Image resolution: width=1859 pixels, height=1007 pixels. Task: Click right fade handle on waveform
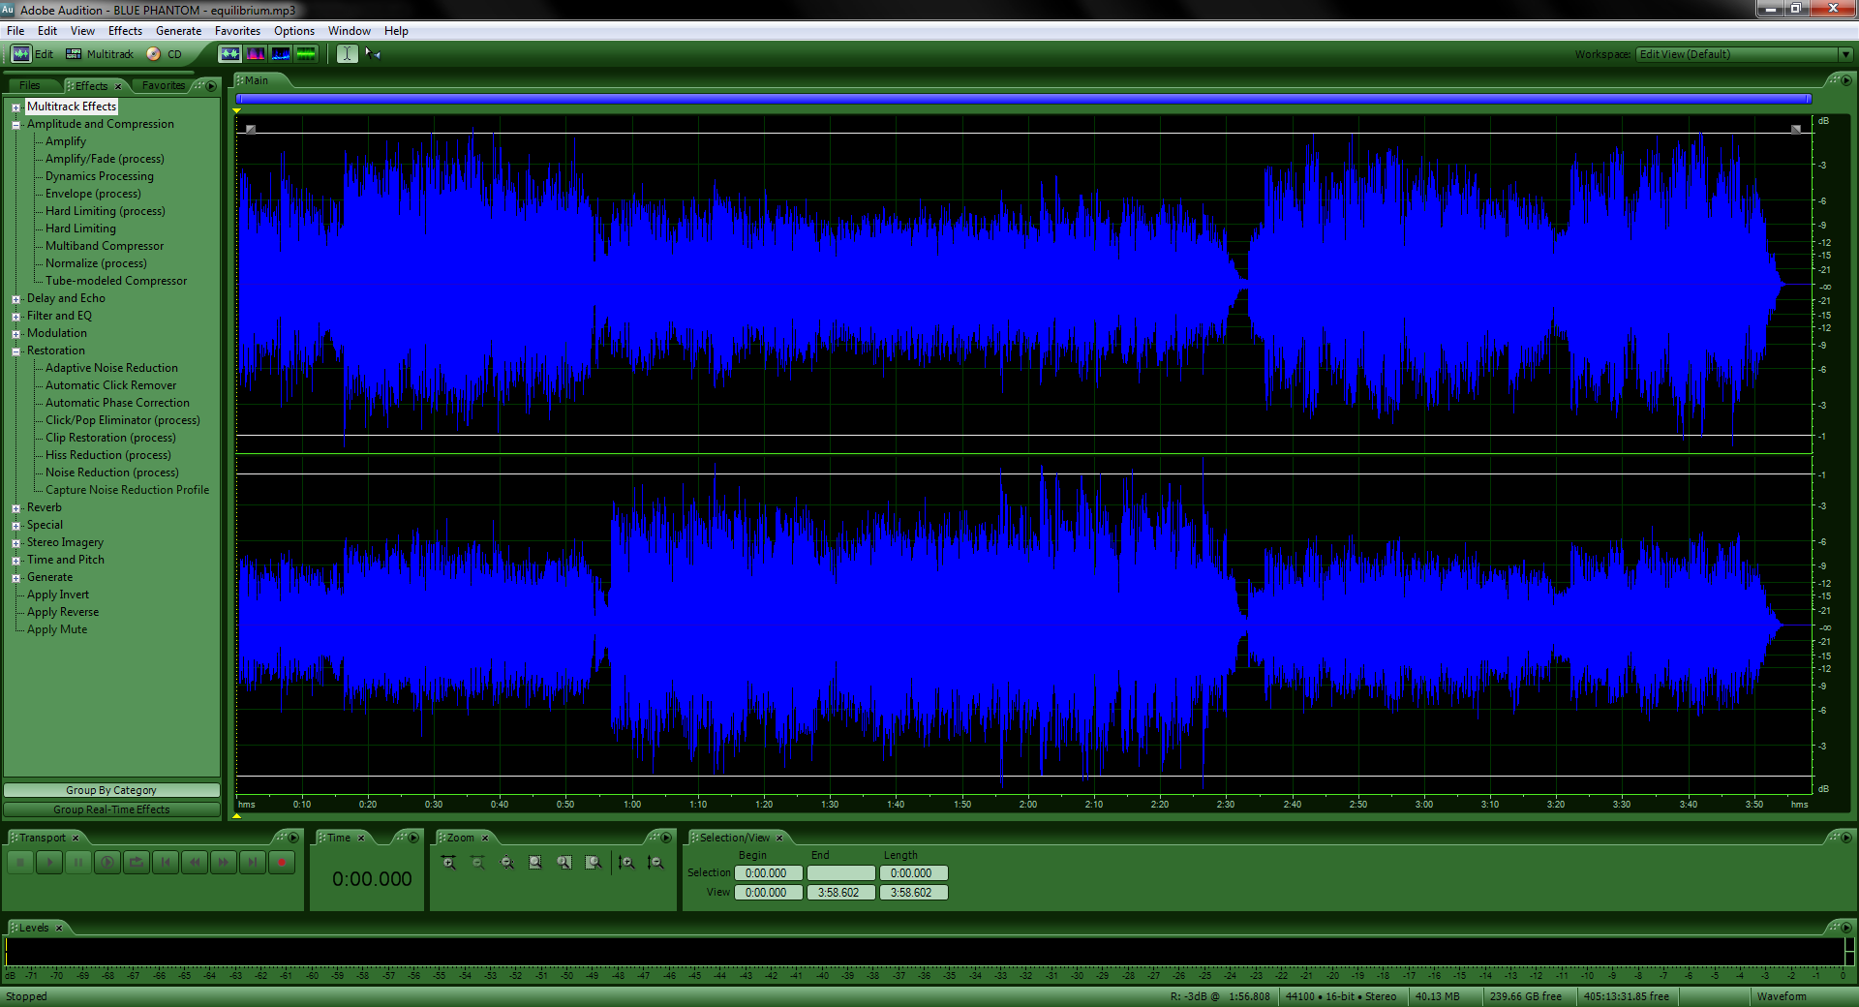[1796, 129]
